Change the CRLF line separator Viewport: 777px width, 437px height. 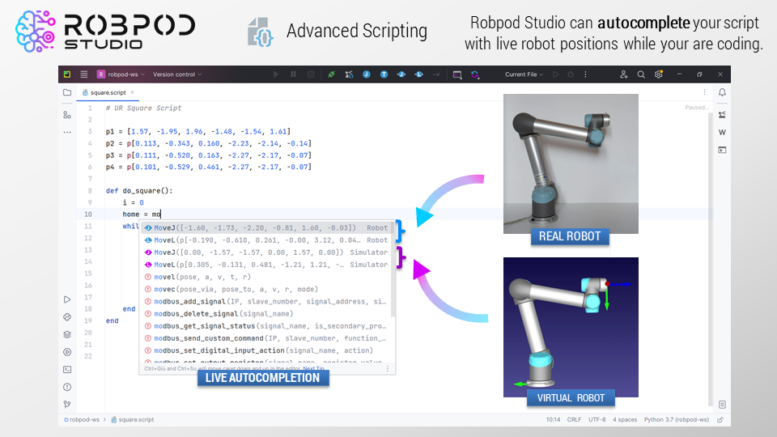pyautogui.click(x=575, y=420)
